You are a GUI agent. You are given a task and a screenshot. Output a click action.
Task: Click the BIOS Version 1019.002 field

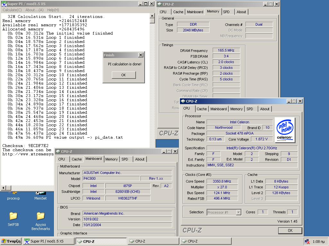[127, 219]
